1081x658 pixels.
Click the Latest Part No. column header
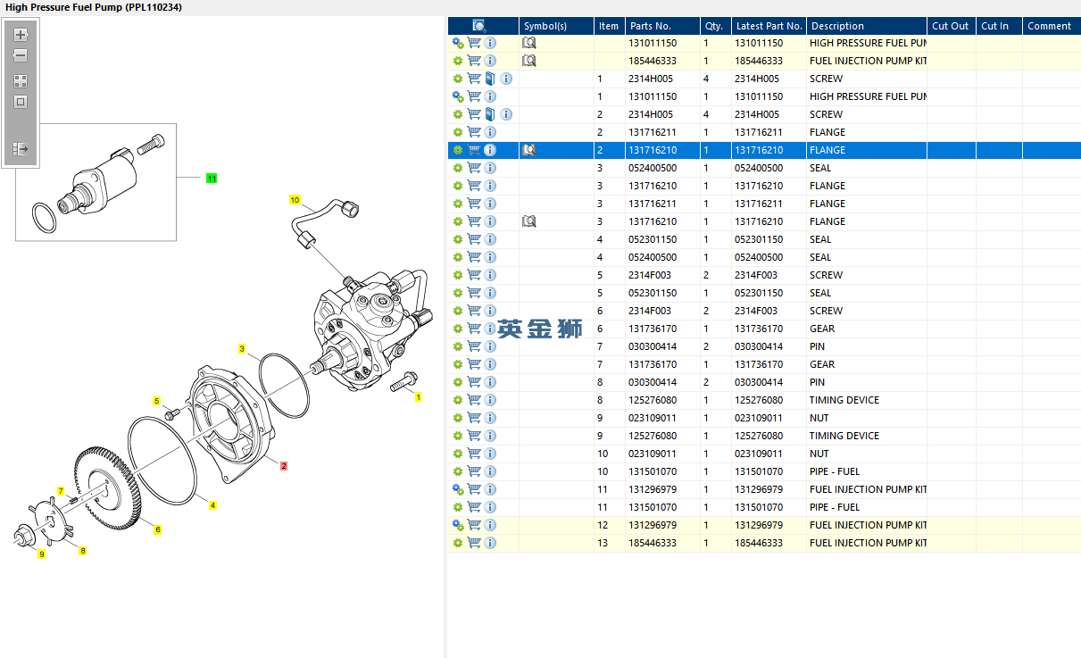[x=769, y=26]
